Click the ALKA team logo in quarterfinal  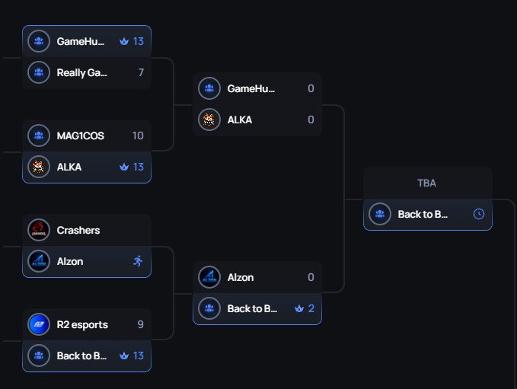[x=39, y=167]
